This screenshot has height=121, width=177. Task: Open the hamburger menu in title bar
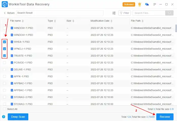154,4
